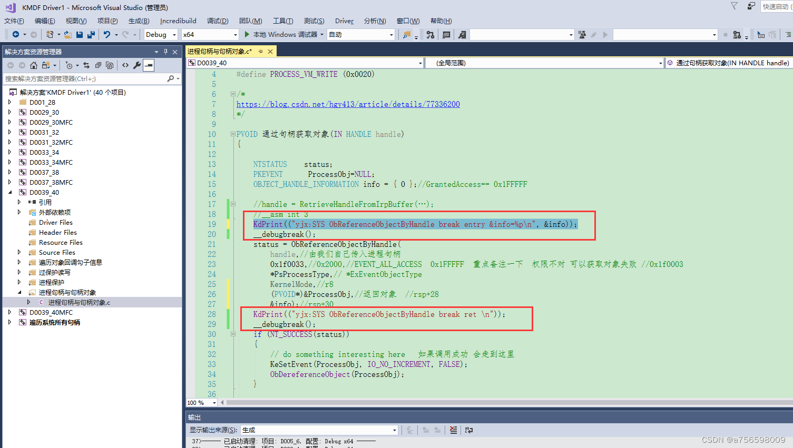This screenshot has height=448, width=793.
Task: Click the collapse all icon in Solution Explorer
Action: 98,65
